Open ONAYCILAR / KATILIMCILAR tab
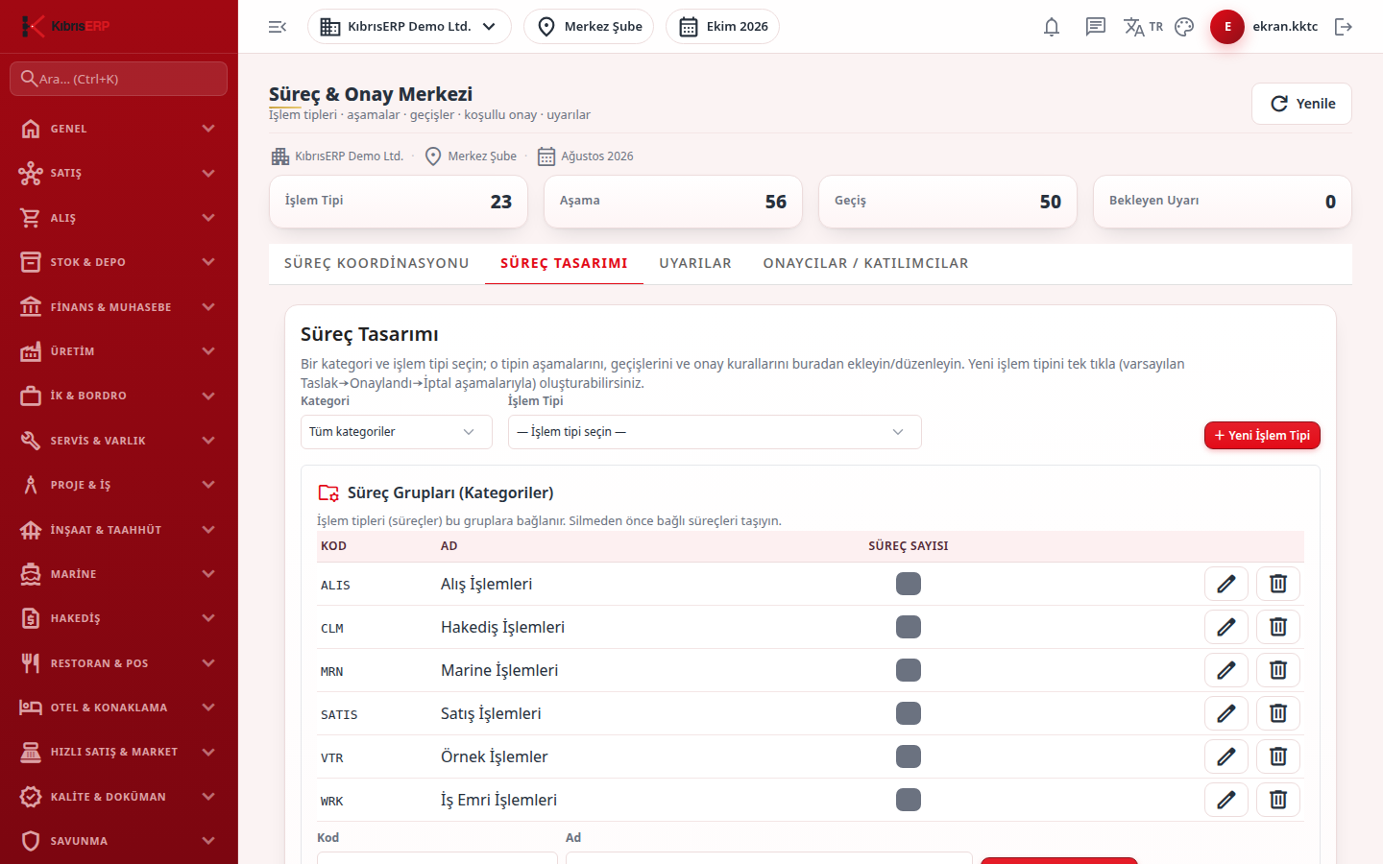This screenshot has width=1383, height=864. point(866,263)
